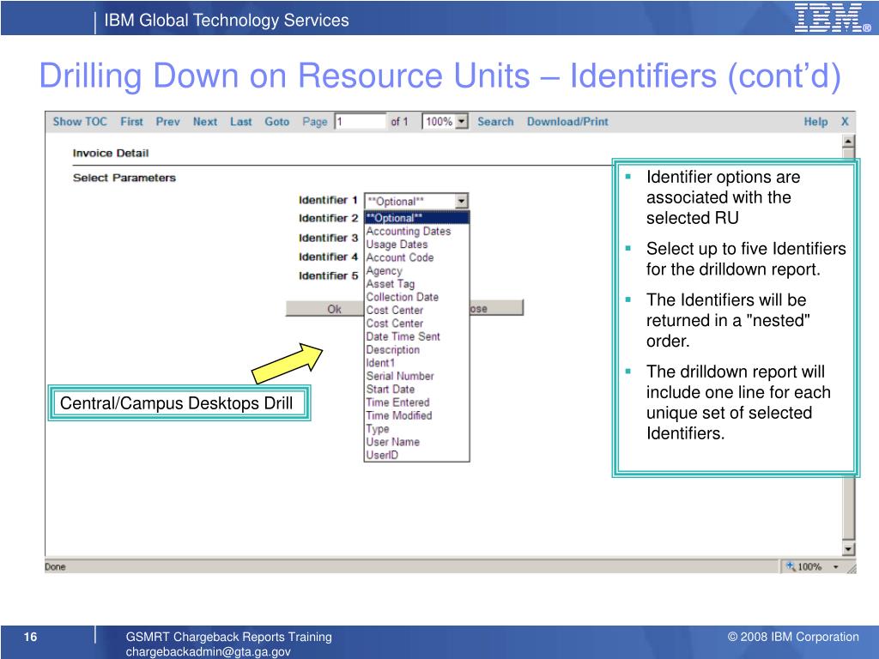
Task: Click the Goto link
Action: pos(277,122)
